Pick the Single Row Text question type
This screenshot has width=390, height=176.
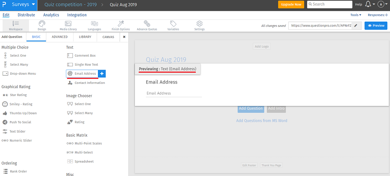click(83, 64)
